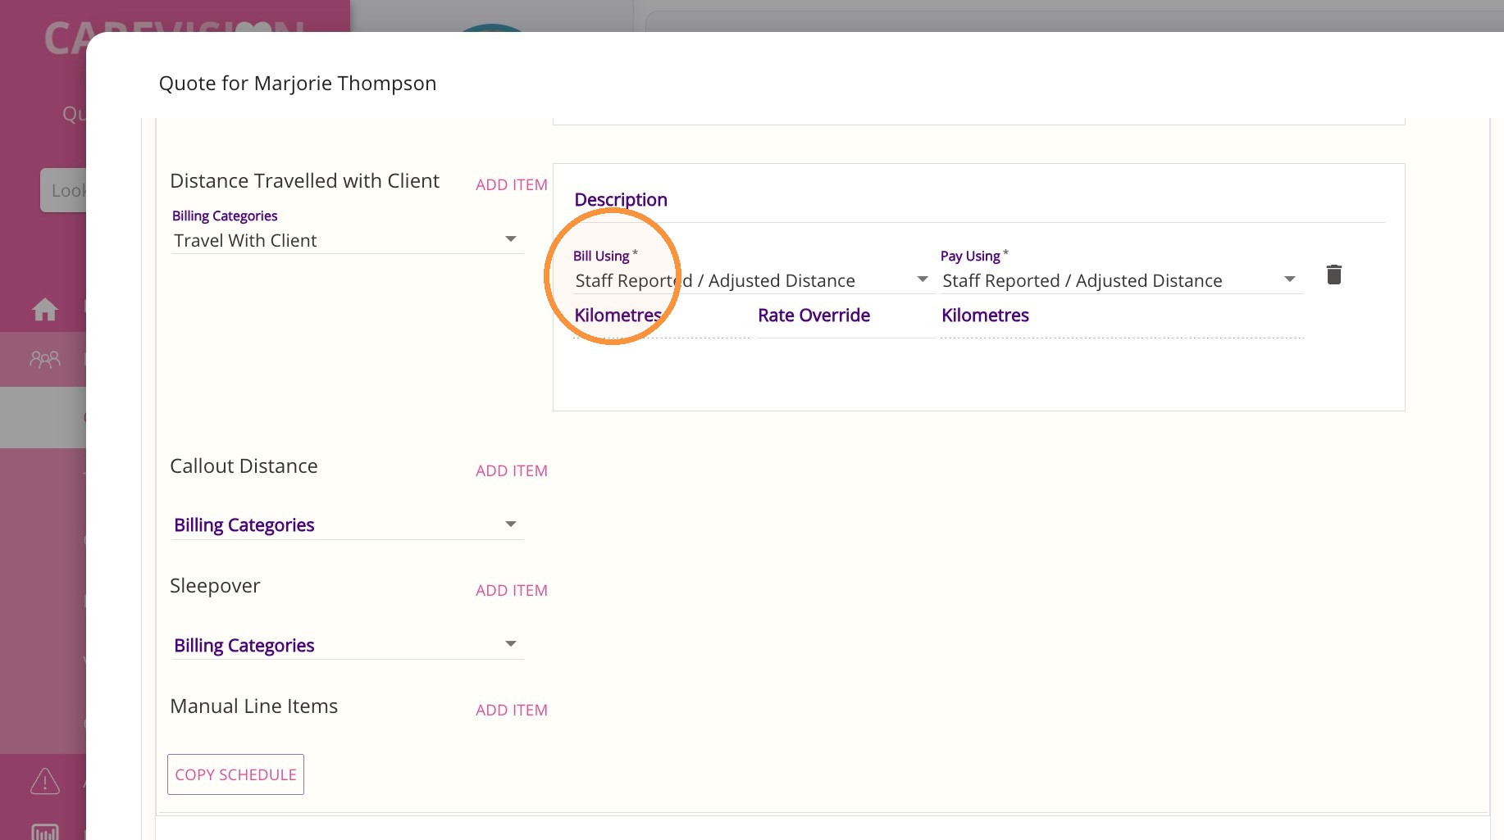Viewport: 1504px width, 840px height.
Task: Focus the Description input field
Action: click(979, 200)
